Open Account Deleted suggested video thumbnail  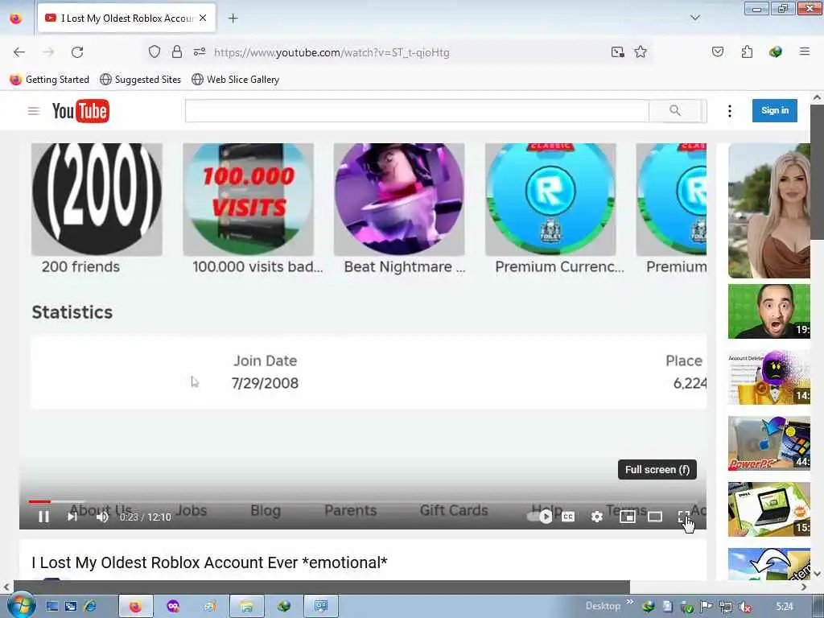(x=768, y=377)
